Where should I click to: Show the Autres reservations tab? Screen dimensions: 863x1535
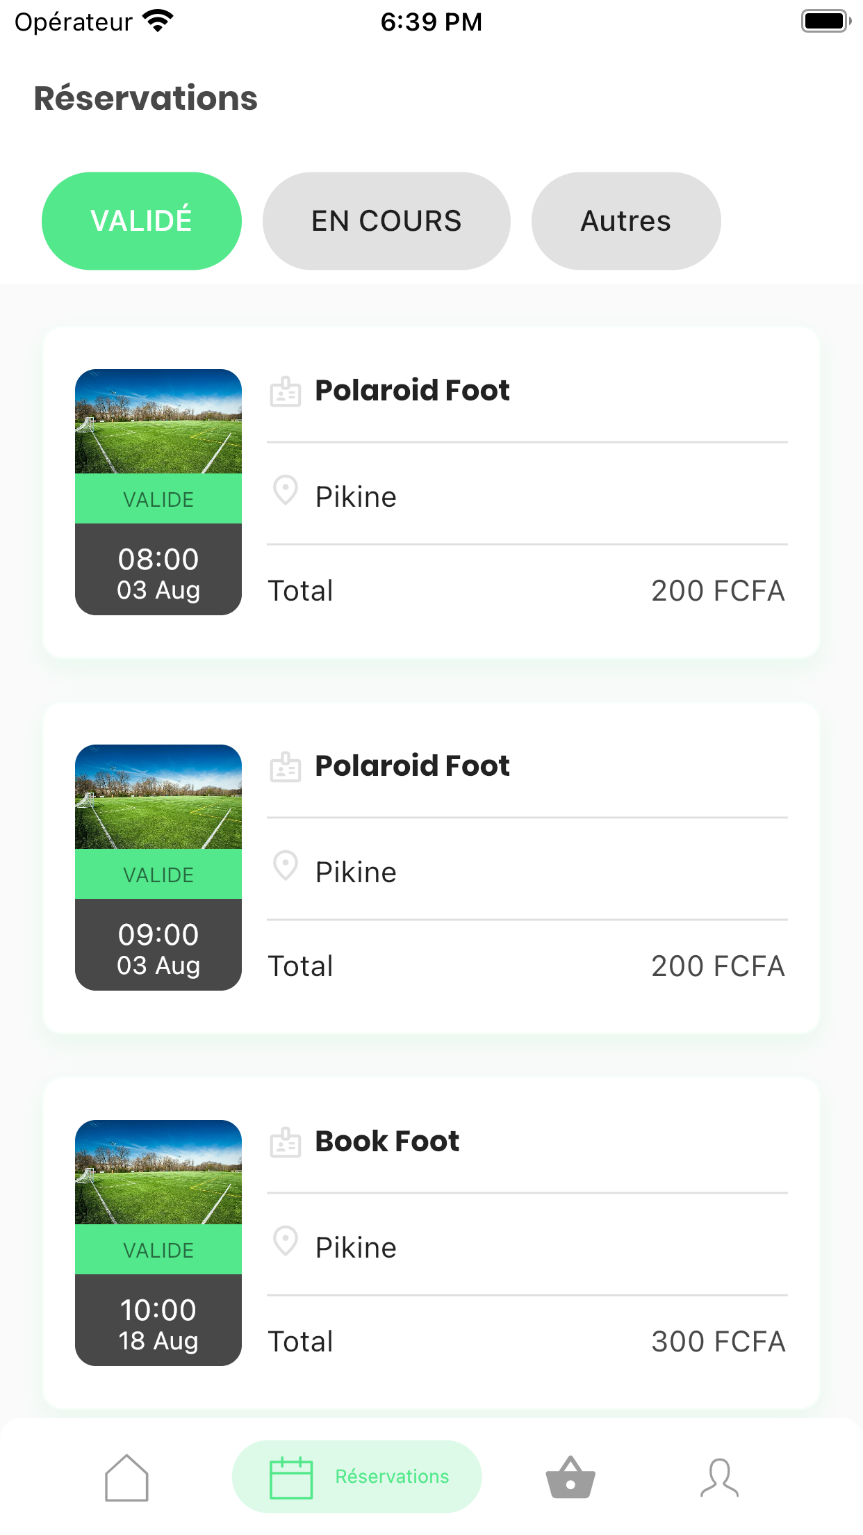point(626,221)
